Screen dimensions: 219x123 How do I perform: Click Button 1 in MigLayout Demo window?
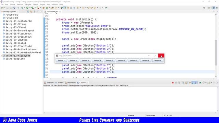coord(61,60)
